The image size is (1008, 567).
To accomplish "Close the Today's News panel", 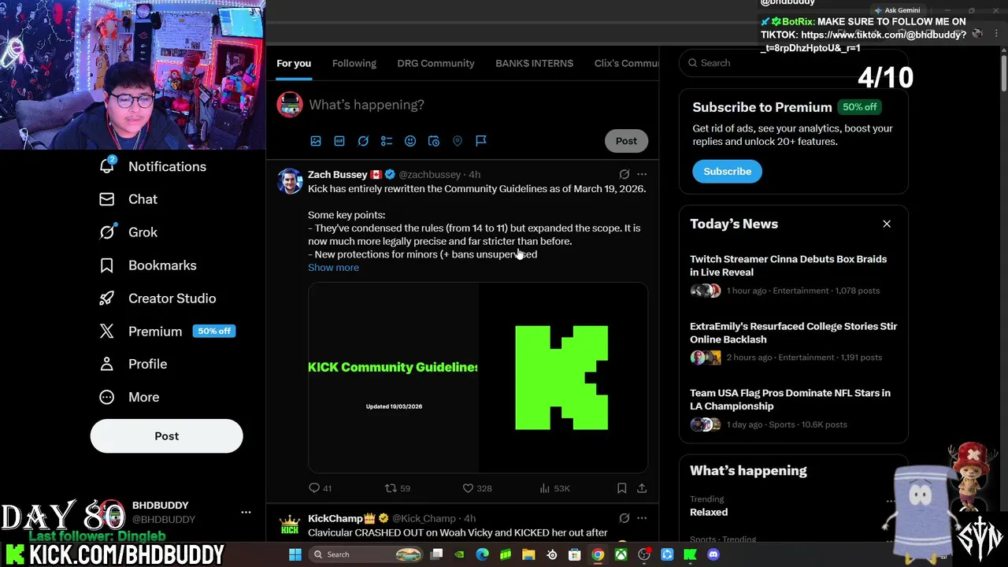I will pos(887,224).
